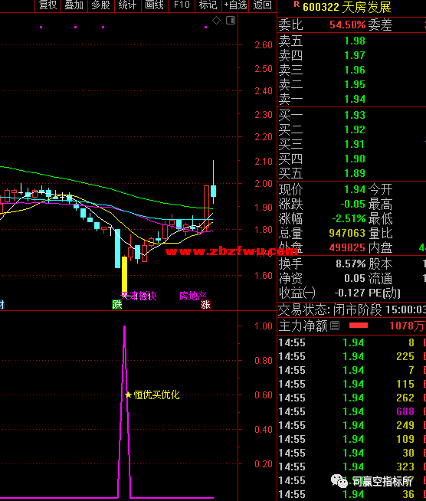426x501 pixels.
Task: Open the 统计 statistics tool
Action: (127, 5)
